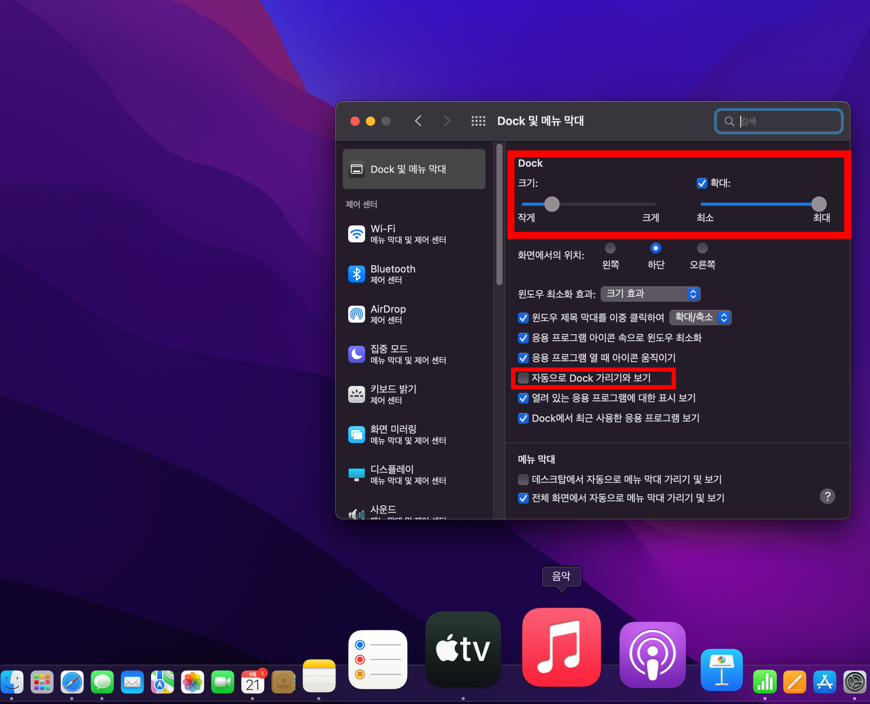Open Messages app in the Dock
The width and height of the screenshot is (870, 704).
click(x=102, y=682)
